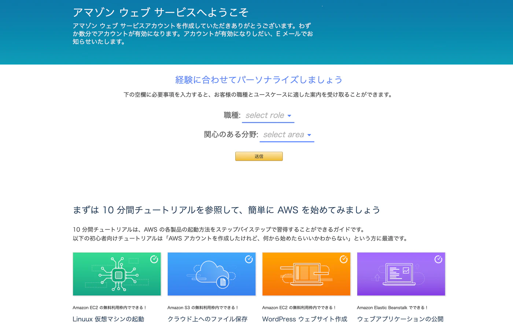Click the clock checkmark icon on purple card
Image resolution: width=513 pixels, height=335 pixels.
[438, 259]
